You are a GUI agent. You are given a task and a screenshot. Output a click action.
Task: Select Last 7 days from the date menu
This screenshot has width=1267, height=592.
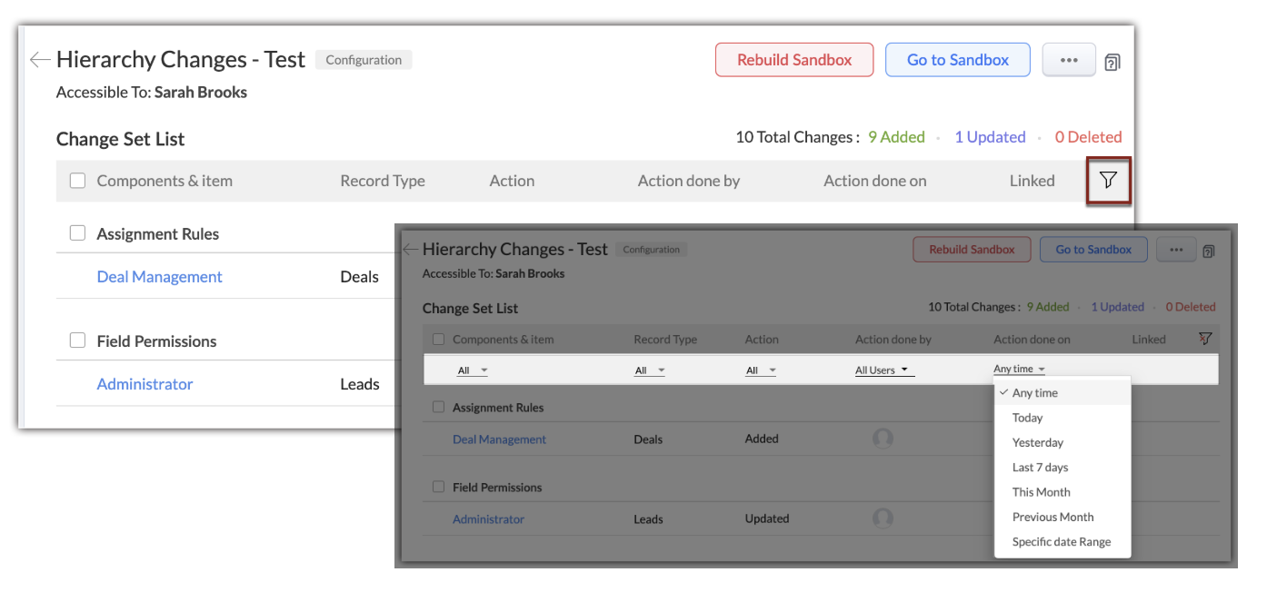(1040, 467)
